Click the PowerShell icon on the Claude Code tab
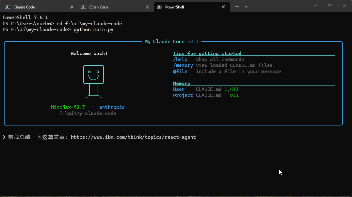Viewport: 352px width, 197px height. coord(8,7)
